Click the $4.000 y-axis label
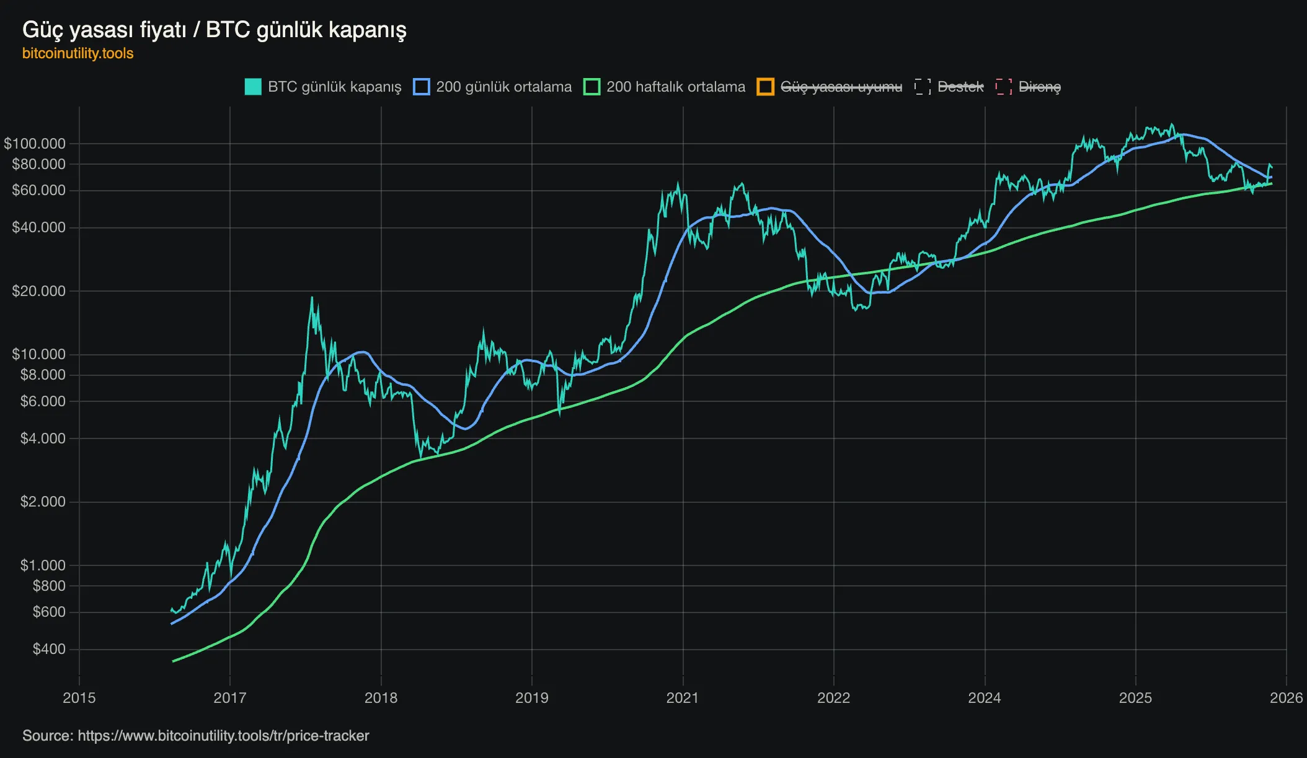 click(x=43, y=438)
